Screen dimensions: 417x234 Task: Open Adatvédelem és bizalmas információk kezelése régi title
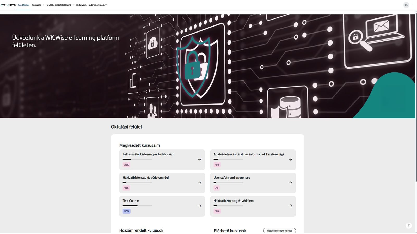249,154
